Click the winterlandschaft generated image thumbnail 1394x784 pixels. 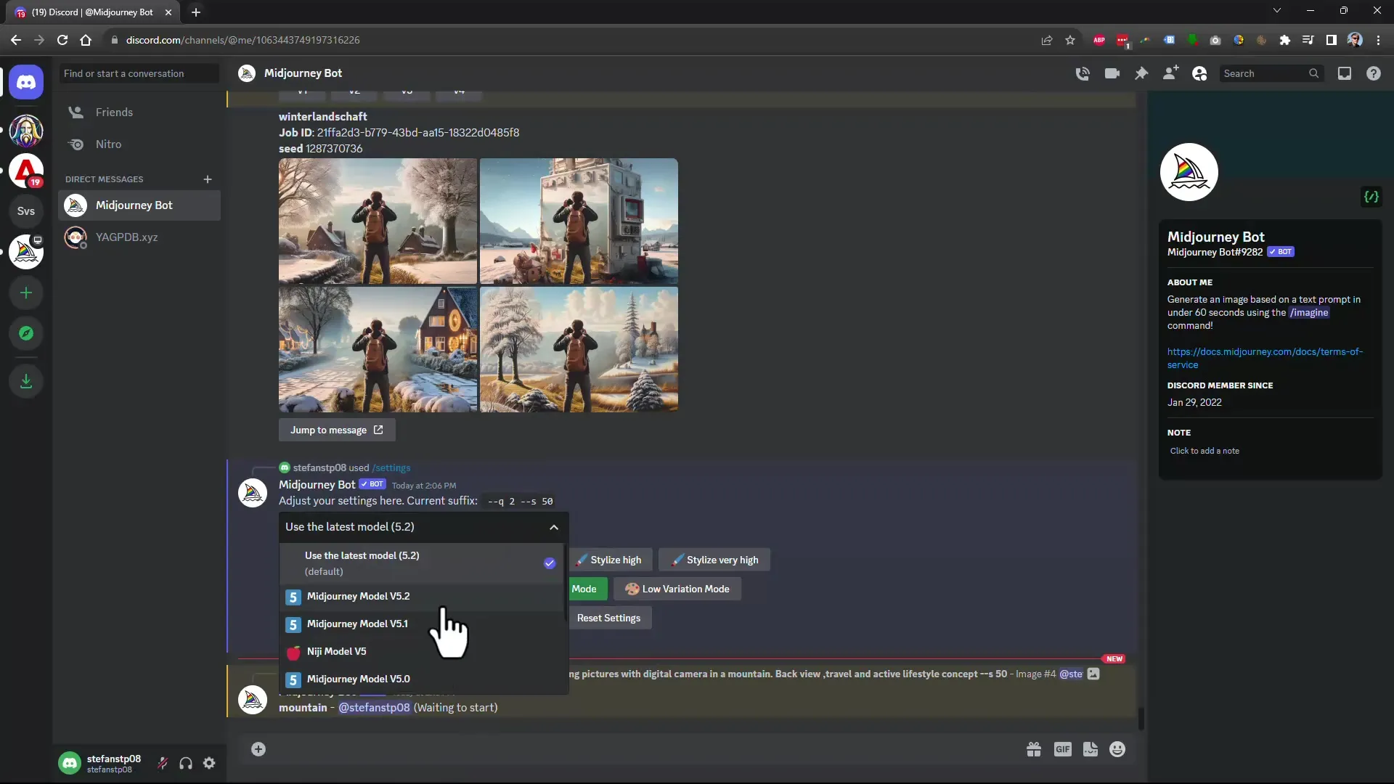pyautogui.click(x=478, y=285)
